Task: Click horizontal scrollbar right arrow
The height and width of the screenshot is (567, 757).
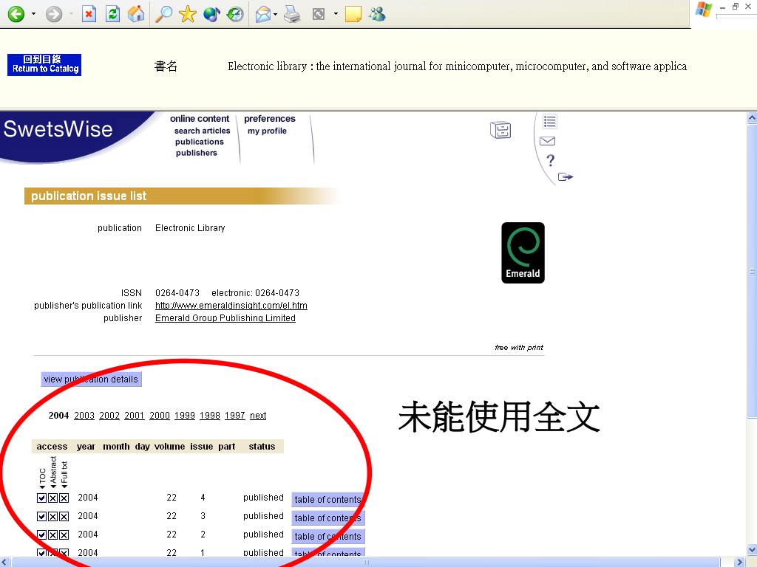Action: point(739,562)
